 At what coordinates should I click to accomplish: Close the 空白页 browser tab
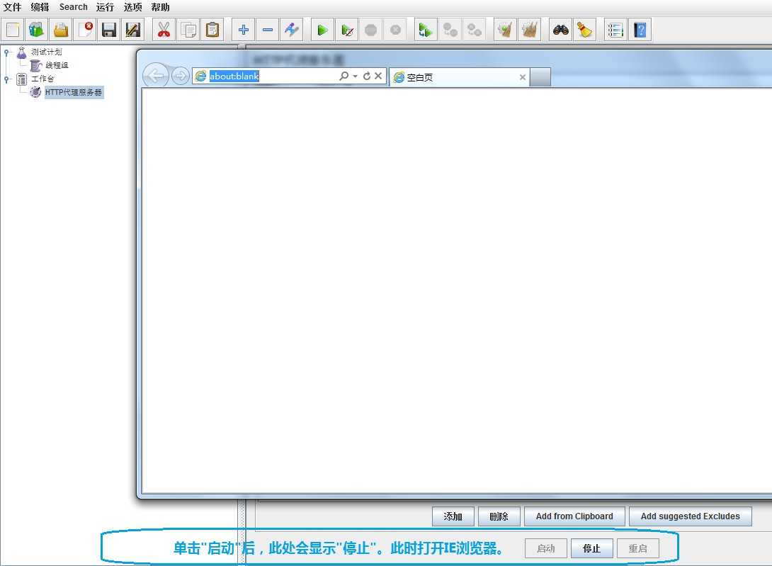tap(523, 77)
